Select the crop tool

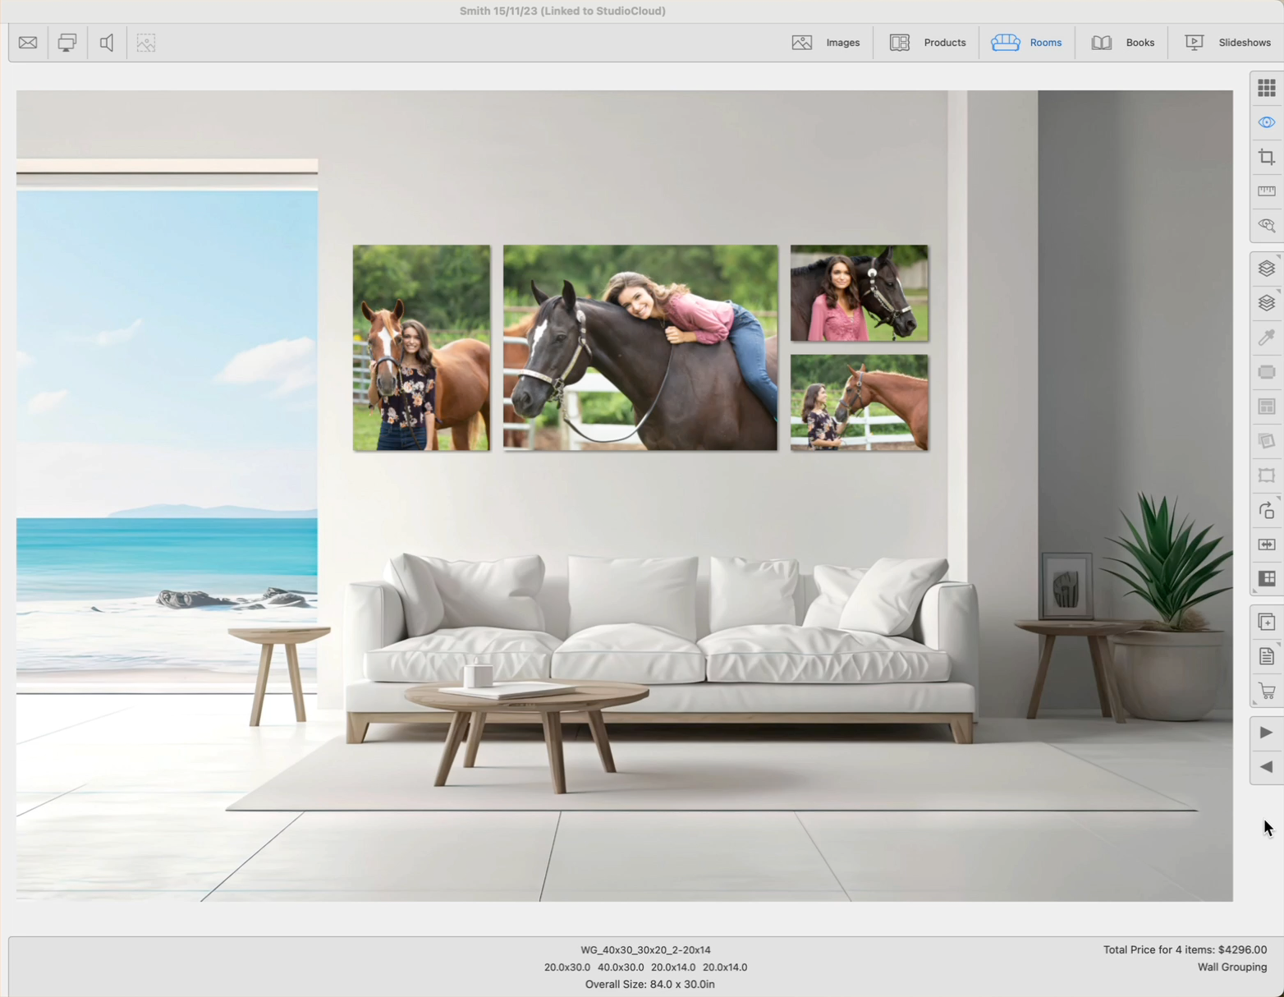1267,157
